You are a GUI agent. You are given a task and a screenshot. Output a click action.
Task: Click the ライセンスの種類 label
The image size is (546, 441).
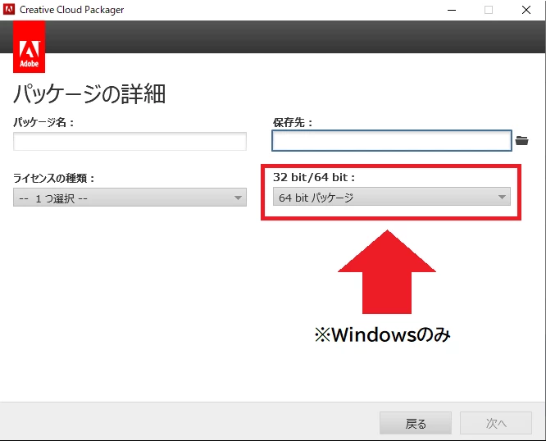click(53, 178)
